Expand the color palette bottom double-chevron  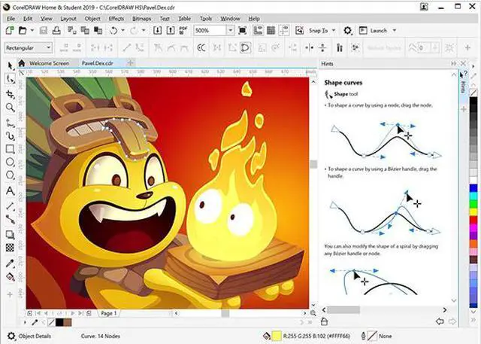click(473, 320)
